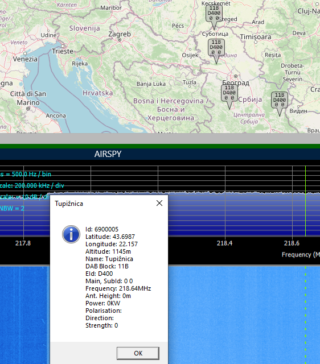
Task: Click Trieste label on the map
Action: [62, 51]
